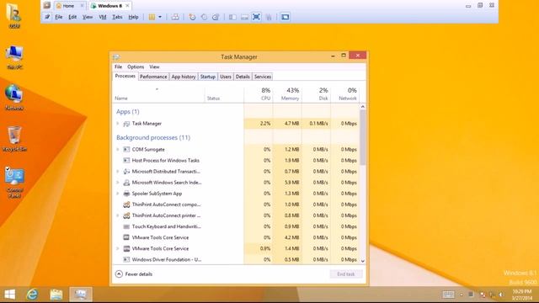This screenshot has width=539, height=303.
Task: Switch to the Performance tab
Action: (153, 77)
